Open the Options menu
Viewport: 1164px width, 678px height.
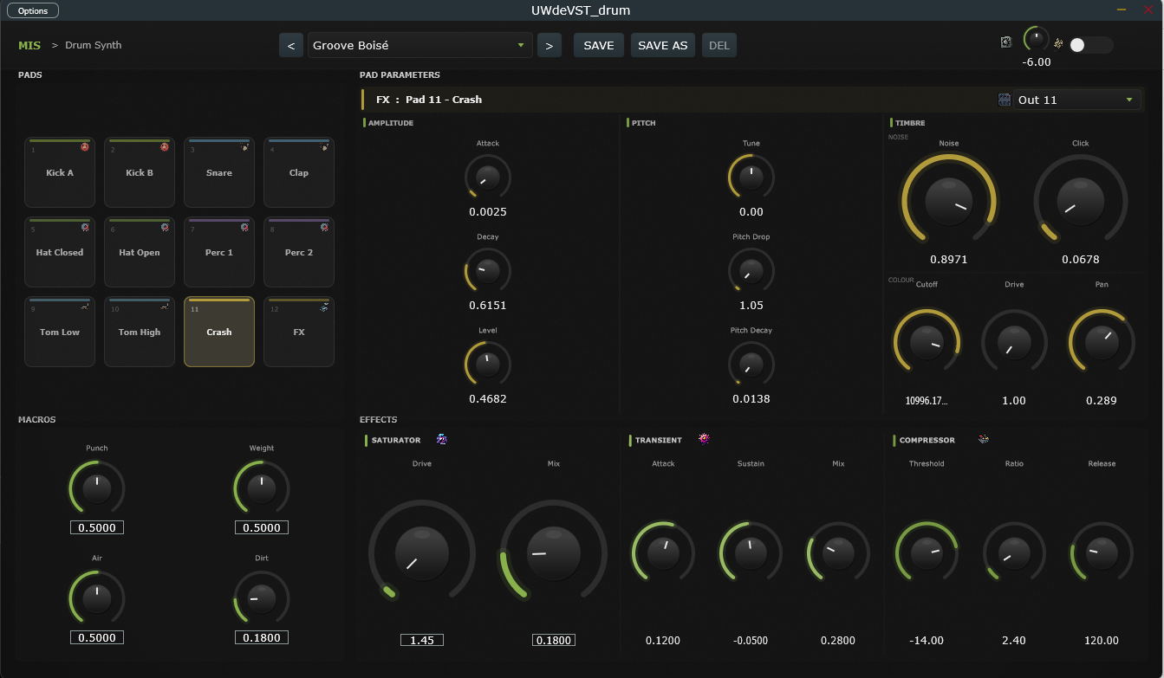[x=33, y=10]
